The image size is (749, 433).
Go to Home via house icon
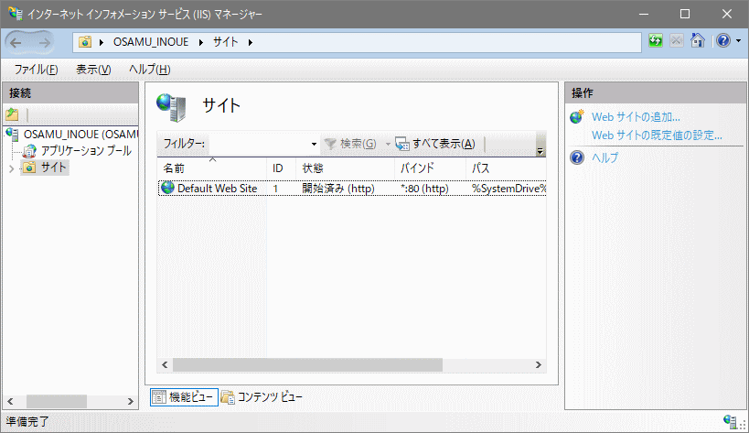click(698, 41)
